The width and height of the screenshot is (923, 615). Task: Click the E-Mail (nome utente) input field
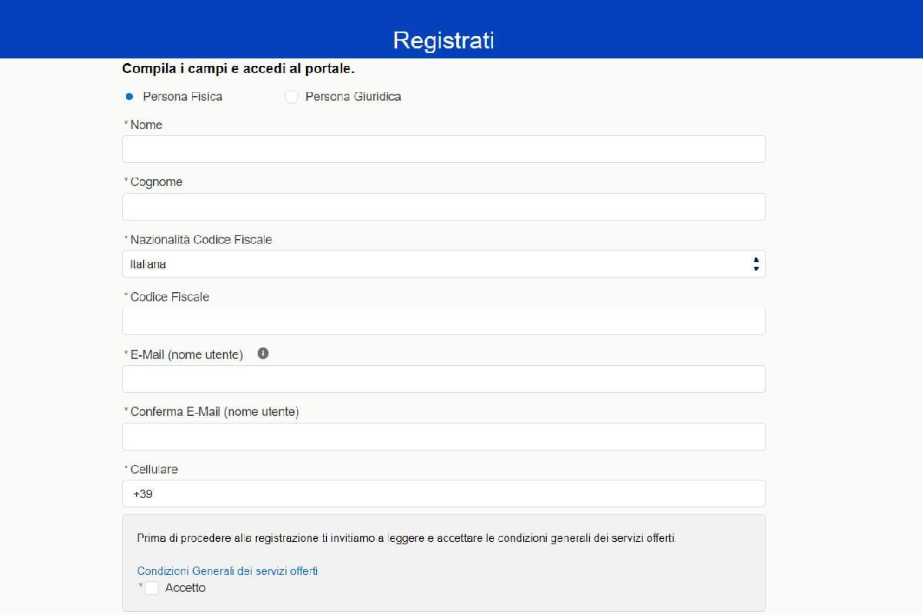pyautogui.click(x=443, y=379)
